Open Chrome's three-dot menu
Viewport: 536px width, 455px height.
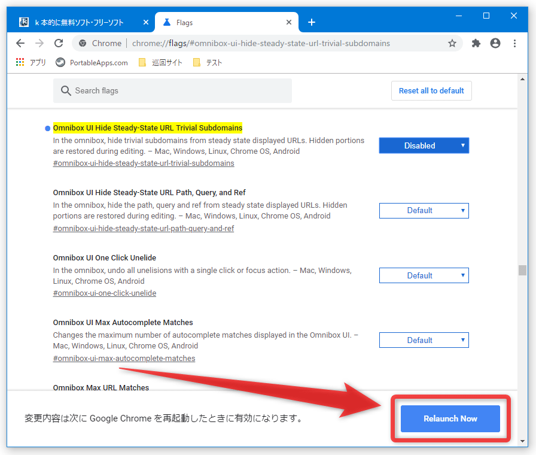click(514, 44)
